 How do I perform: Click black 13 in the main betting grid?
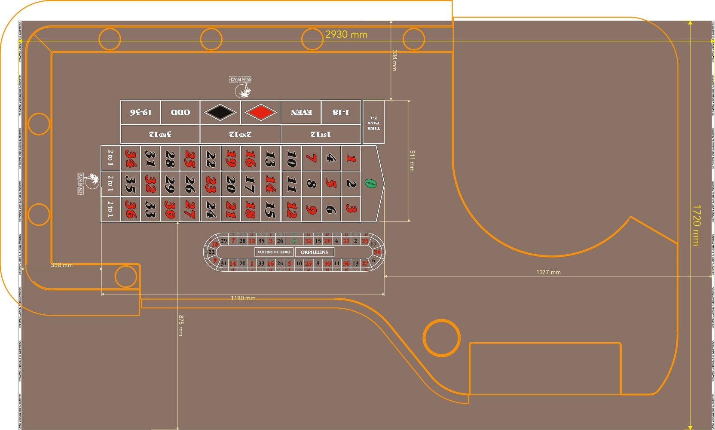[270, 158]
